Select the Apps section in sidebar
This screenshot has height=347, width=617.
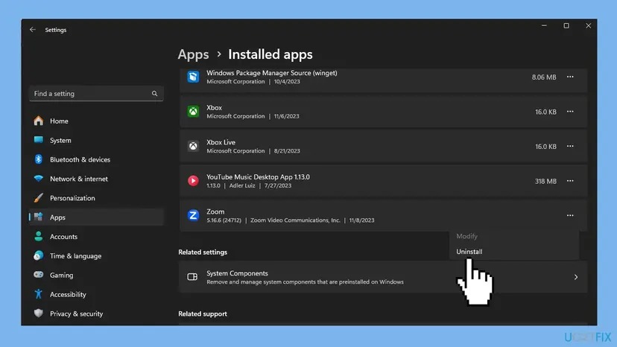96,217
